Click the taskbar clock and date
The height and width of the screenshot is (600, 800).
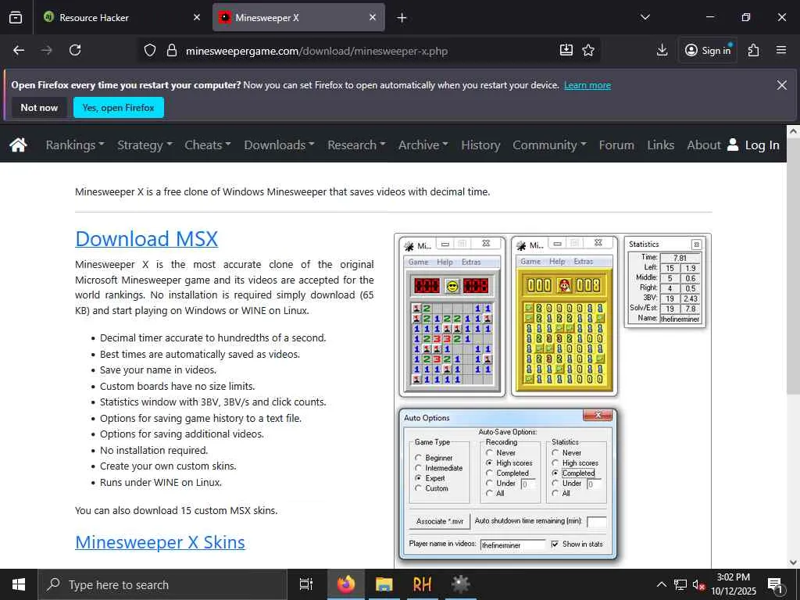click(x=733, y=584)
